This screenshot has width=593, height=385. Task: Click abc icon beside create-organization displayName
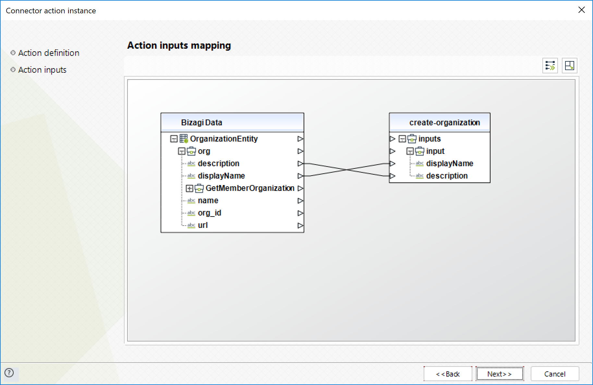tap(420, 163)
